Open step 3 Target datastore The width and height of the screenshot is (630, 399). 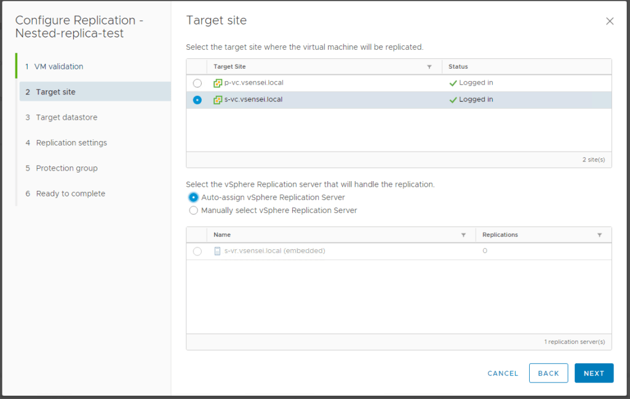[x=66, y=117]
